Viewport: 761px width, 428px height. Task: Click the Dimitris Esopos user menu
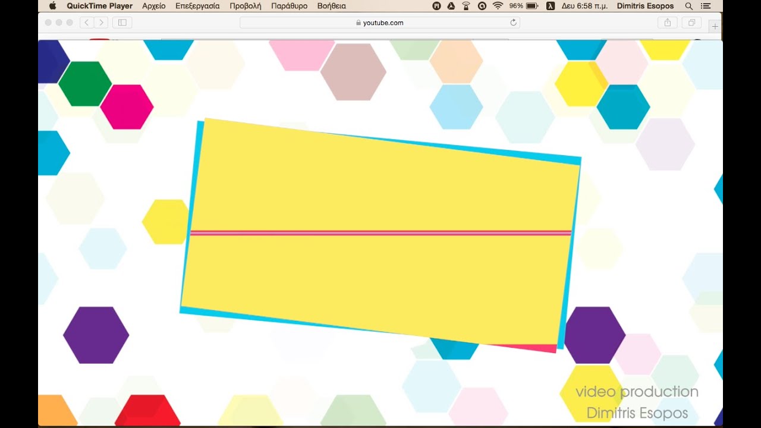point(645,6)
